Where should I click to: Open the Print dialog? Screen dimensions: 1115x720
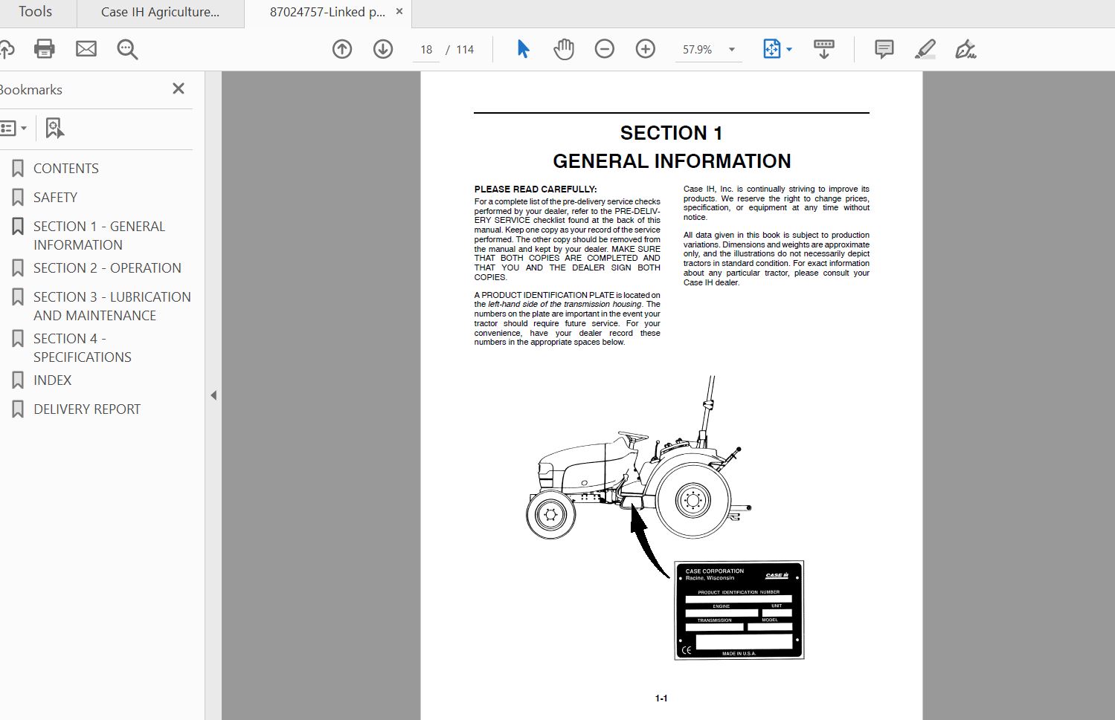point(44,49)
